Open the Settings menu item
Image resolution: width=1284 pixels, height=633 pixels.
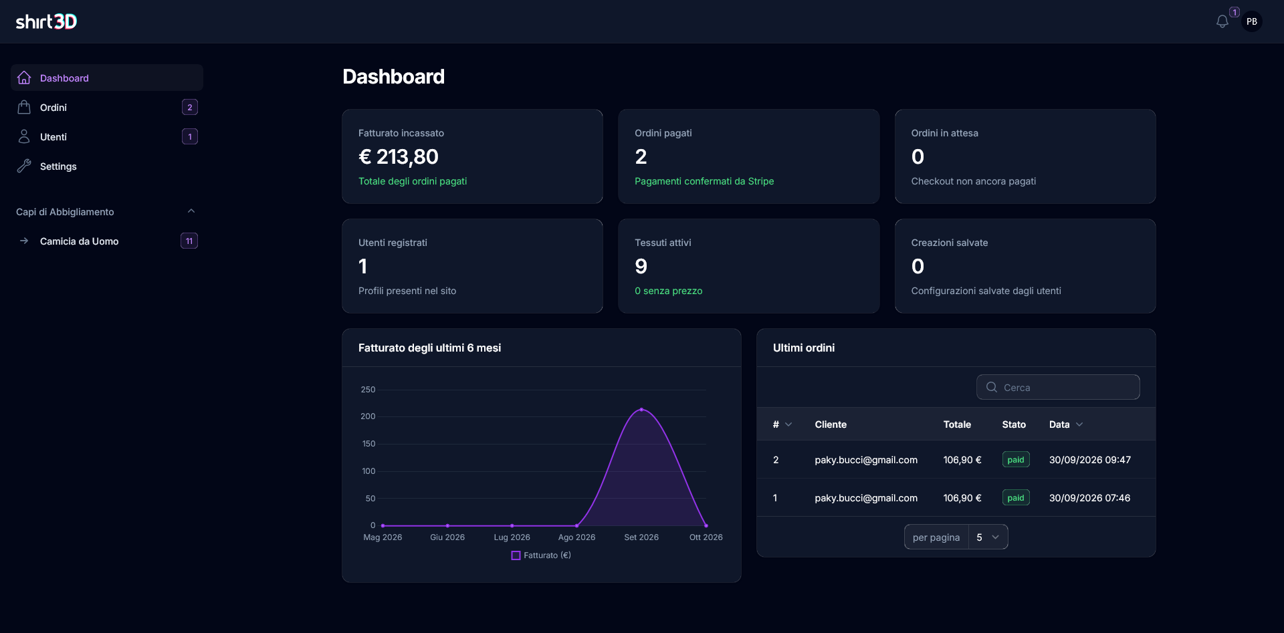pyautogui.click(x=107, y=166)
